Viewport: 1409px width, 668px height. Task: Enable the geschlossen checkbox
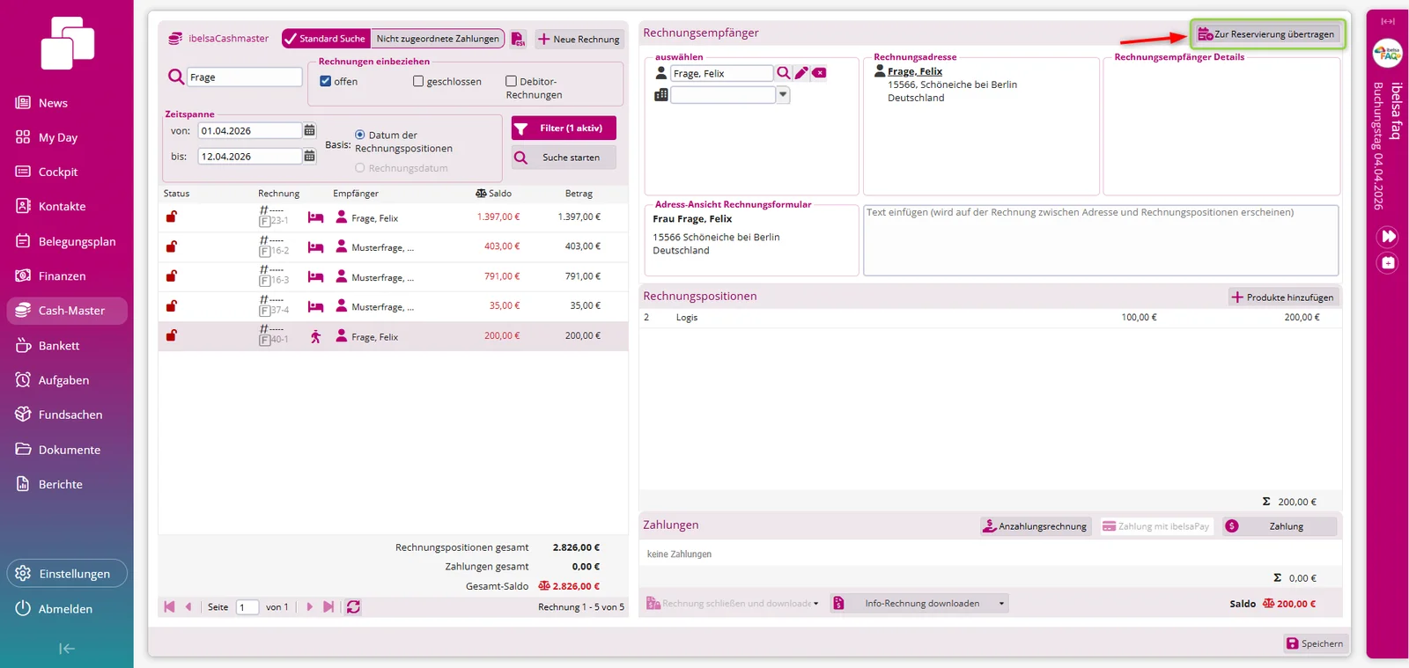tap(418, 81)
